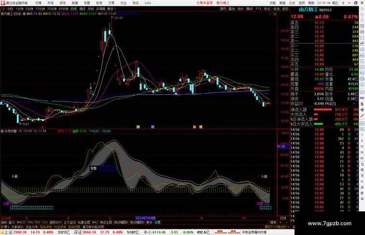Click the 画线 button above chart
Image resolution: width=365 pixels, height=235 pixels.
coord(249,9)
